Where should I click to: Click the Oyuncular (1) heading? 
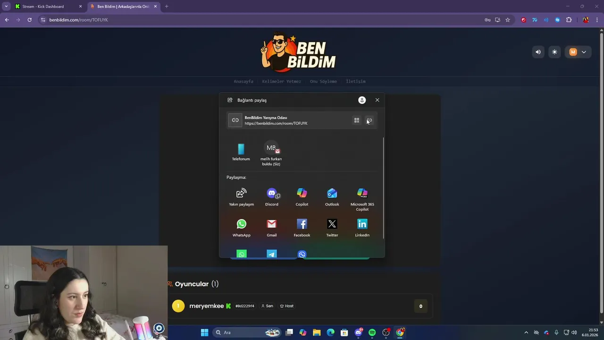(196, 284)
